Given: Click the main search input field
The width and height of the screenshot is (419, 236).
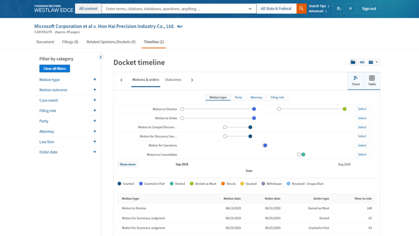Looking at the screenshot, I should pos(177,8).
